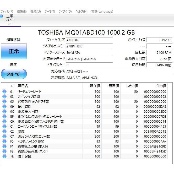
Task: Click the features field S.M.A.R.T., APM, NCQ
Action: pyautogui.click(x=119, y=78)
